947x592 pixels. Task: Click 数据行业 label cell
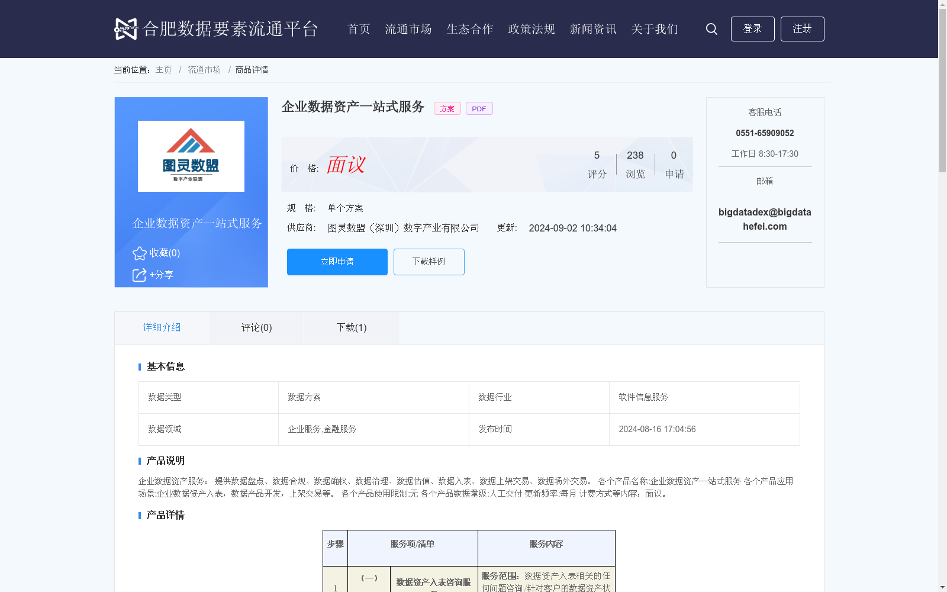[539, 397]
